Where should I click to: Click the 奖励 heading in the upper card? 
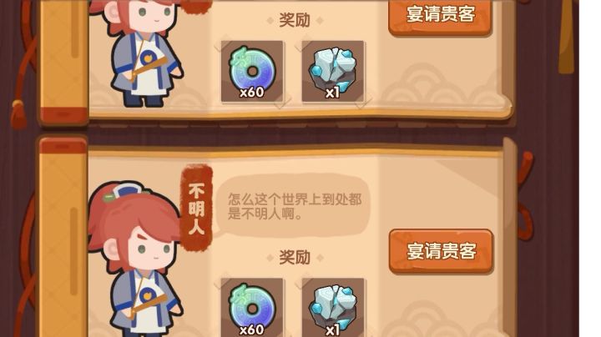pyautogui.click(x=295, y=20)
